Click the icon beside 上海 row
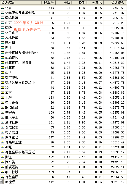 [2, 98]
